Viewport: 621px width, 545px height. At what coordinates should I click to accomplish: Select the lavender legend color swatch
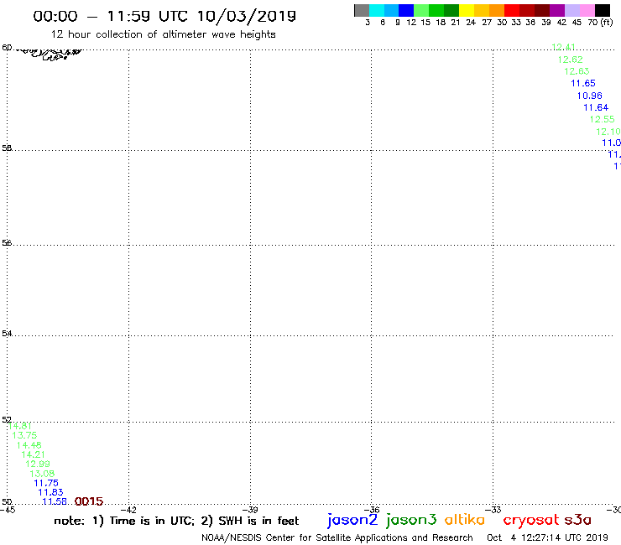click(x=571, y=10)
